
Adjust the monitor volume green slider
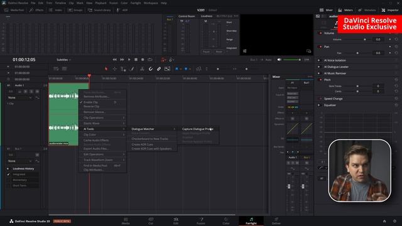(x=292, y=60)
